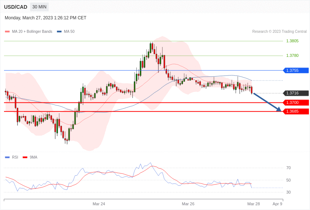Click the MA 20 + Bollinger Bands swatch

coord(7,32)
